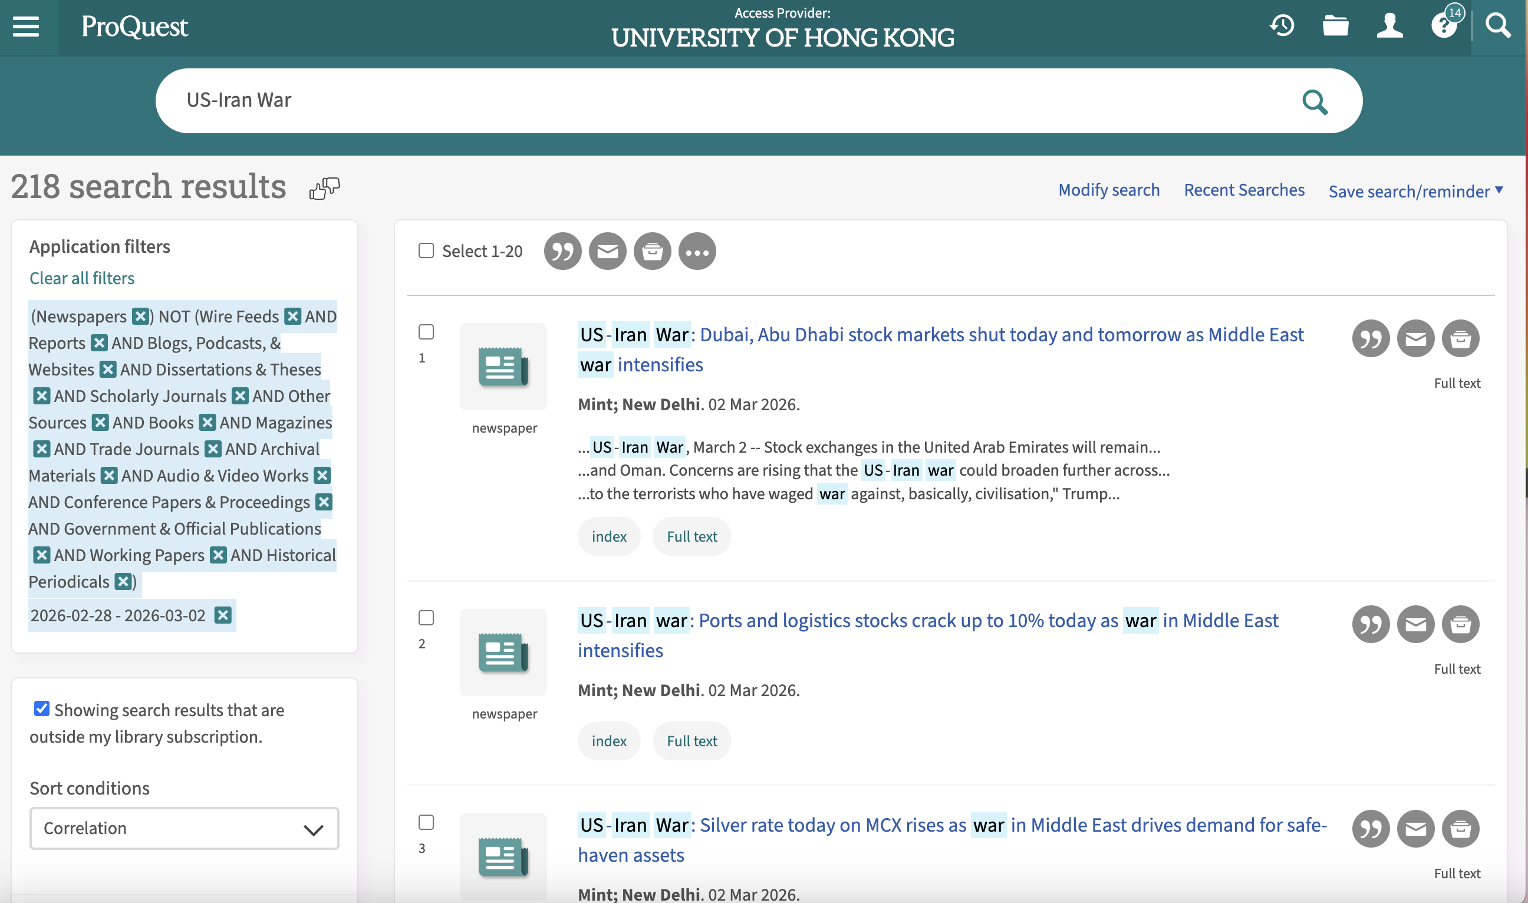
Task: Remove the Working Papers filter
Action: coord(219,554)
